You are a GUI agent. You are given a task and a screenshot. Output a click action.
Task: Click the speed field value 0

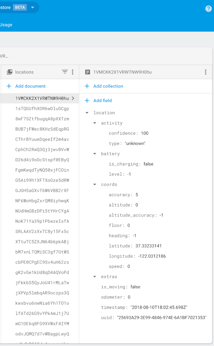tap(129, 266)
